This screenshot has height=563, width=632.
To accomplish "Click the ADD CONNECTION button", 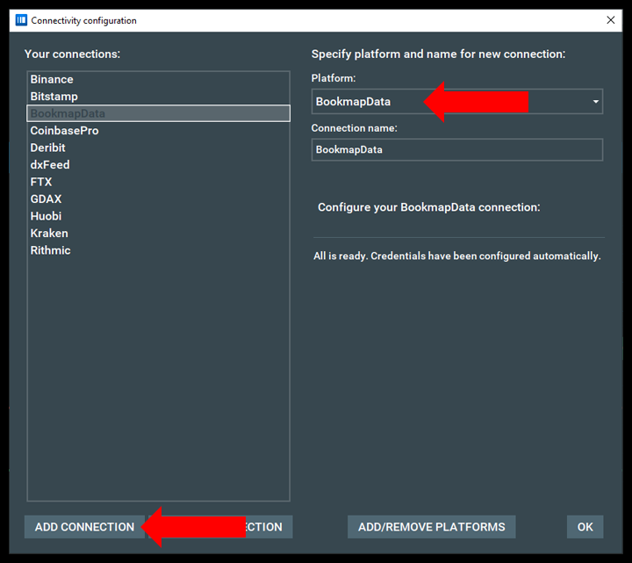I will point(84,527).
